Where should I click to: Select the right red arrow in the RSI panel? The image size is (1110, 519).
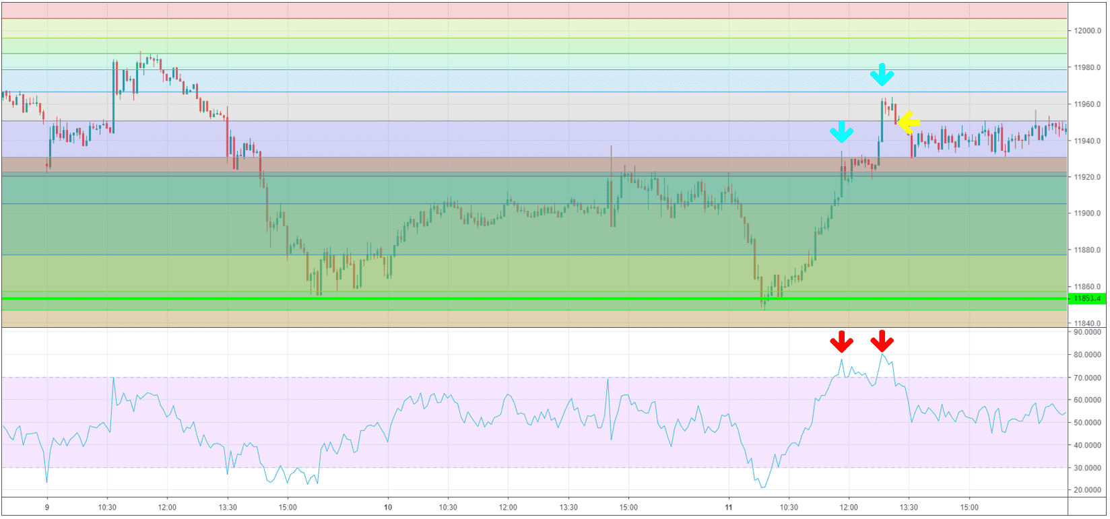[882, 342]
